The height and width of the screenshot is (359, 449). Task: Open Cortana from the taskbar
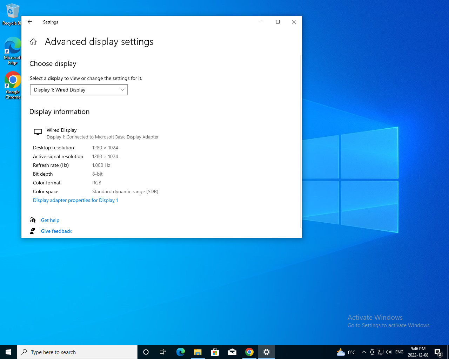click(146, 352)
